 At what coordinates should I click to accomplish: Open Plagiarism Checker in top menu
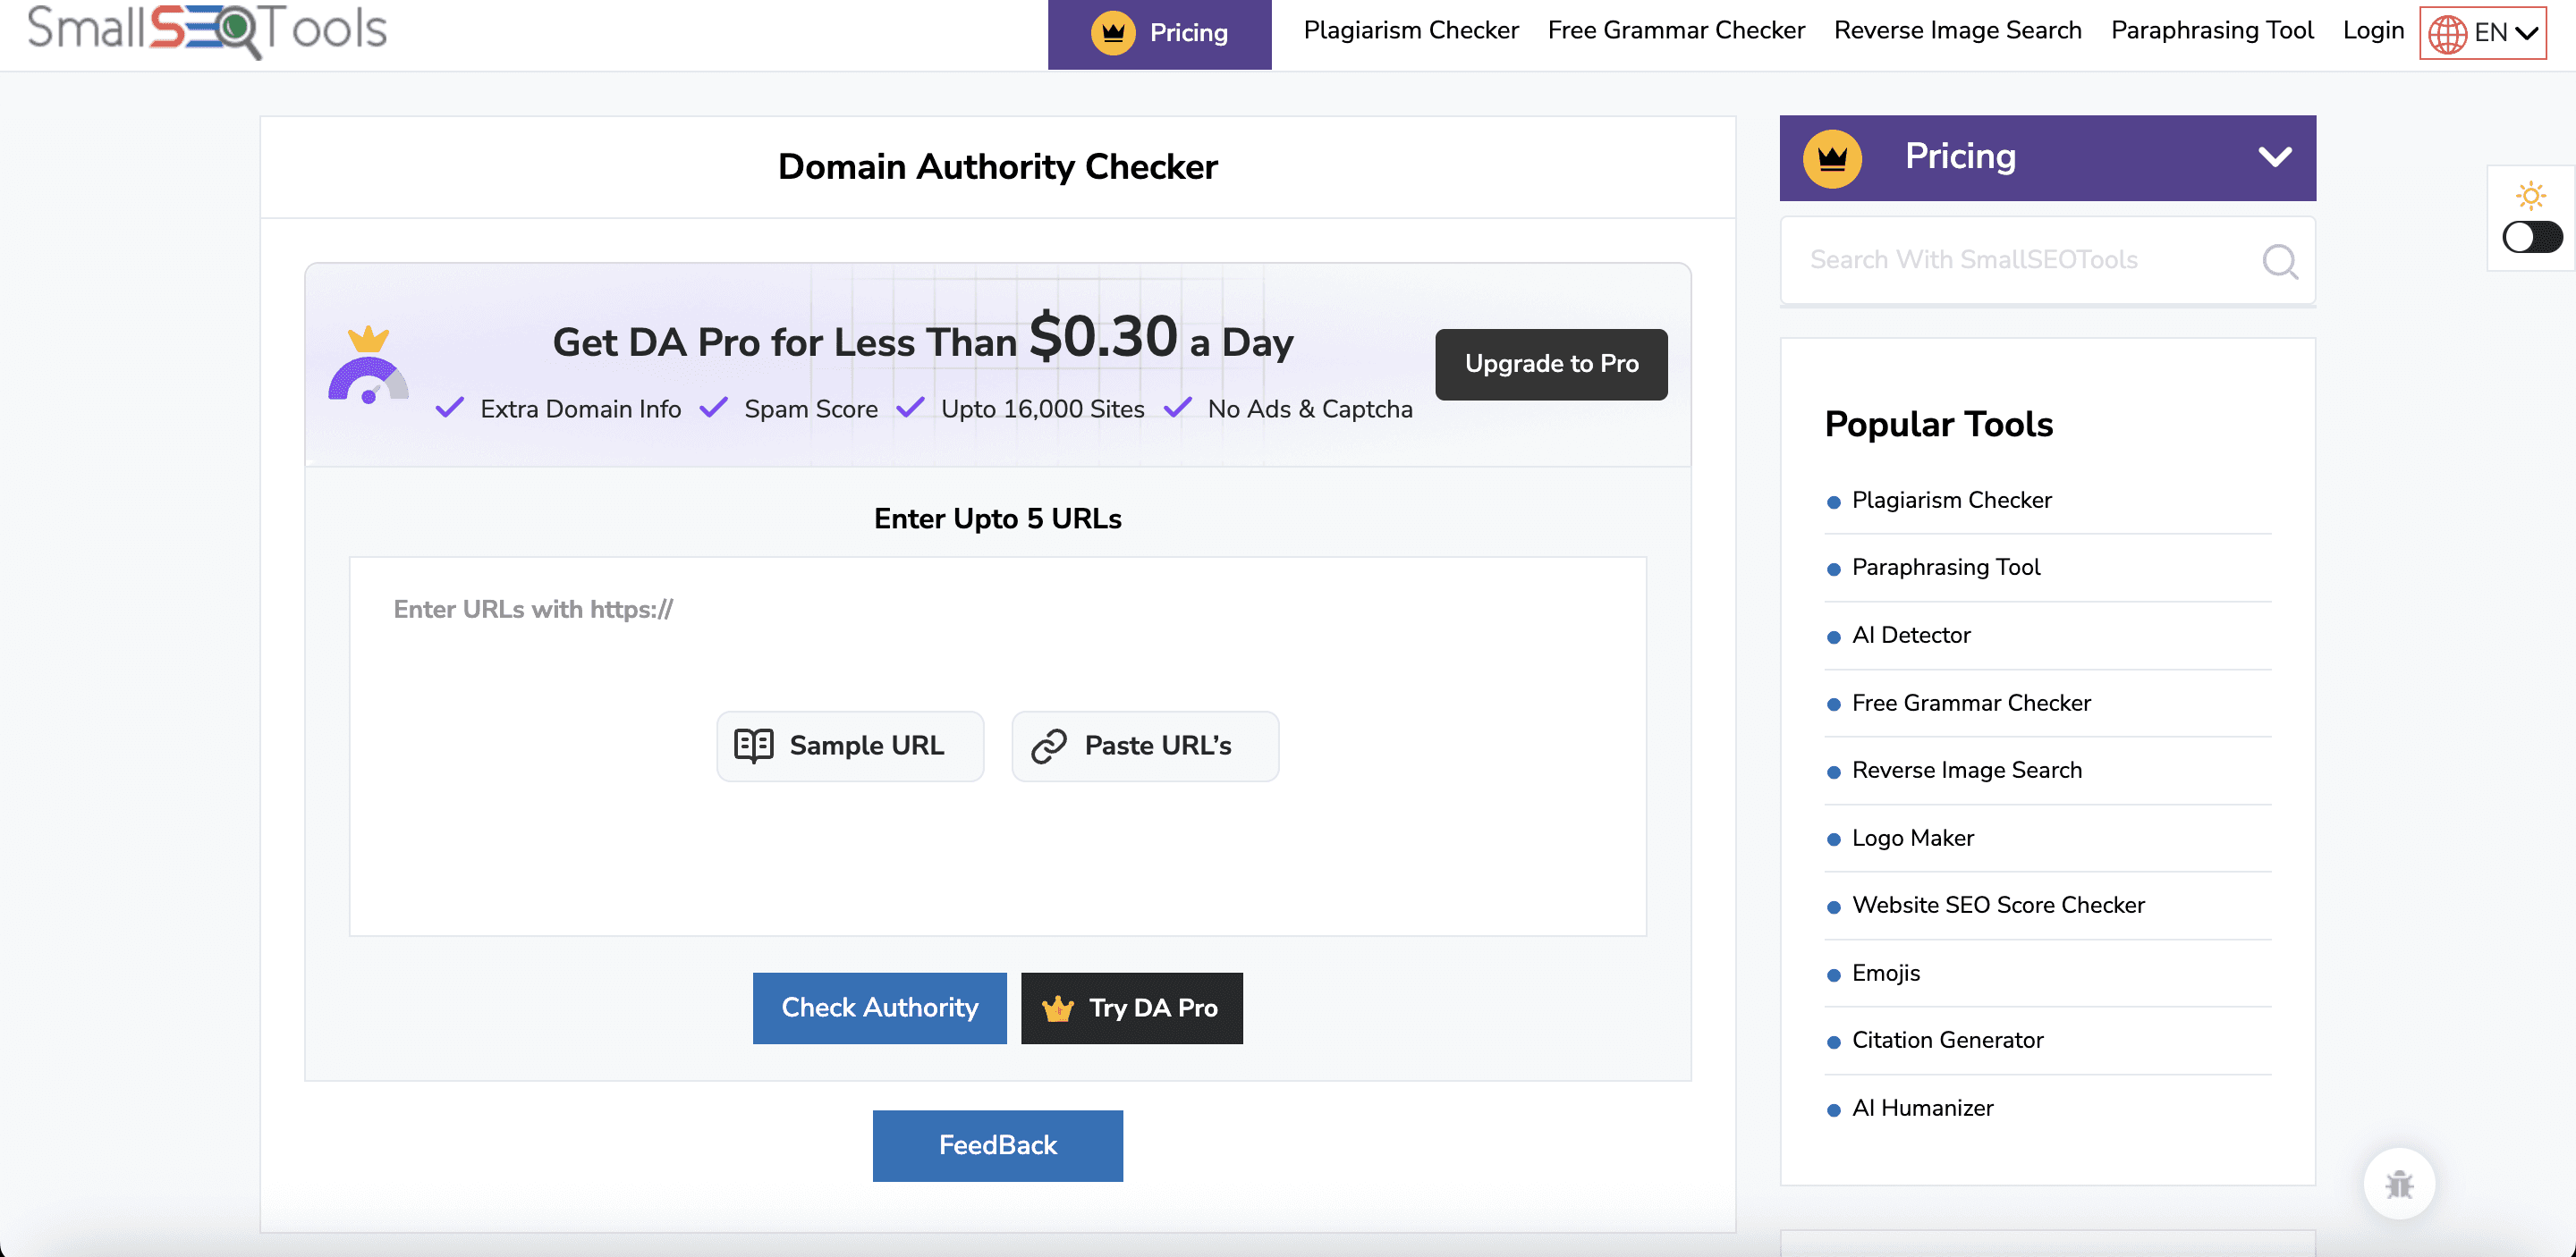[1410, 30]
